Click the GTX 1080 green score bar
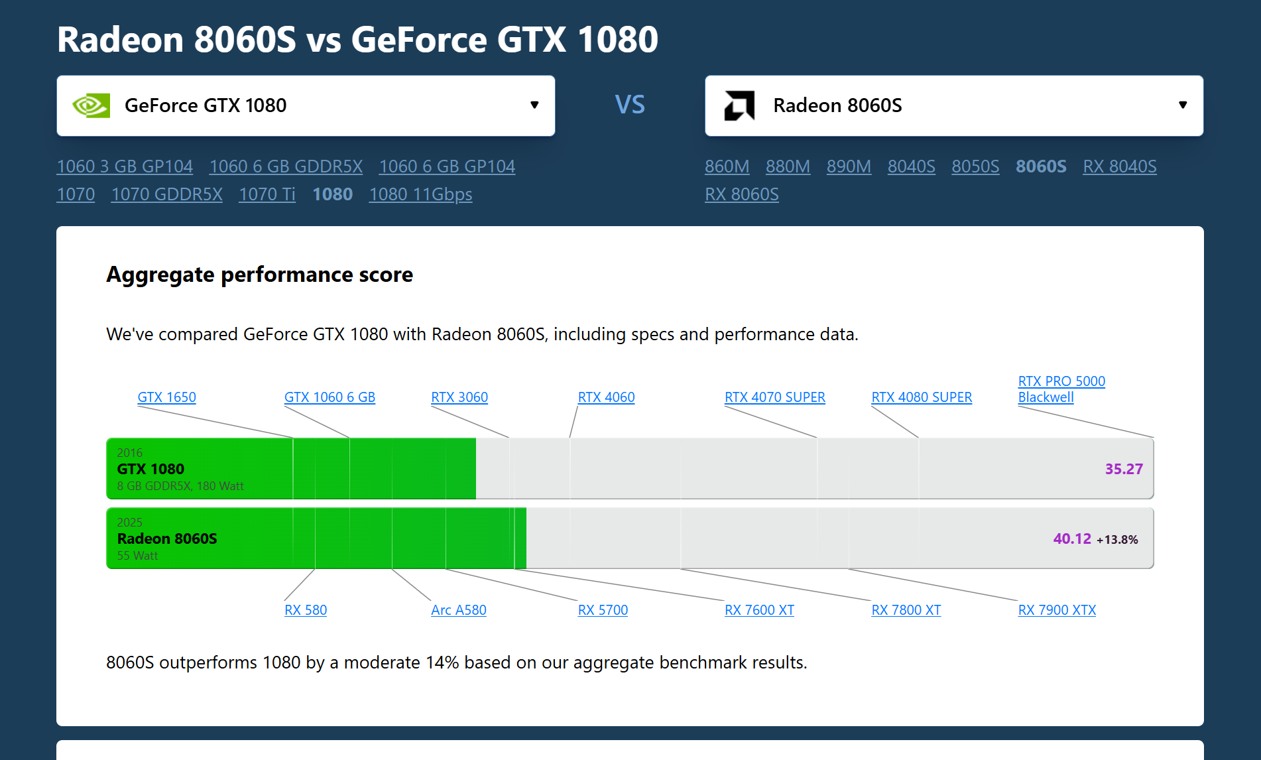 [291, 468]
